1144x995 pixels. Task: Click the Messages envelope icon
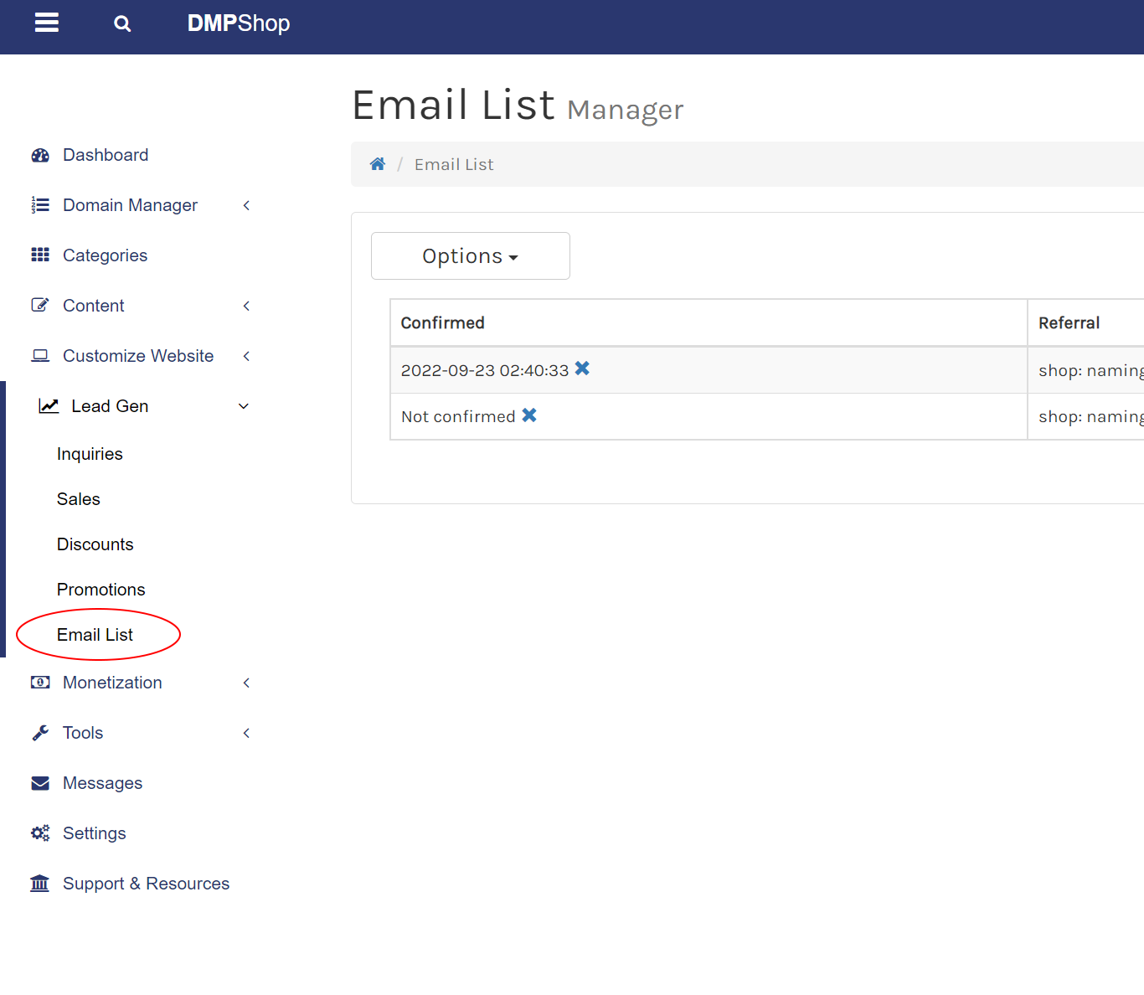(40, 783)
